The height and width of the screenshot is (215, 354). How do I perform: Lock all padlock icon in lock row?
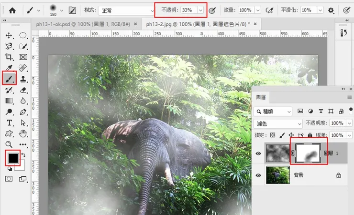click(310, 135)
